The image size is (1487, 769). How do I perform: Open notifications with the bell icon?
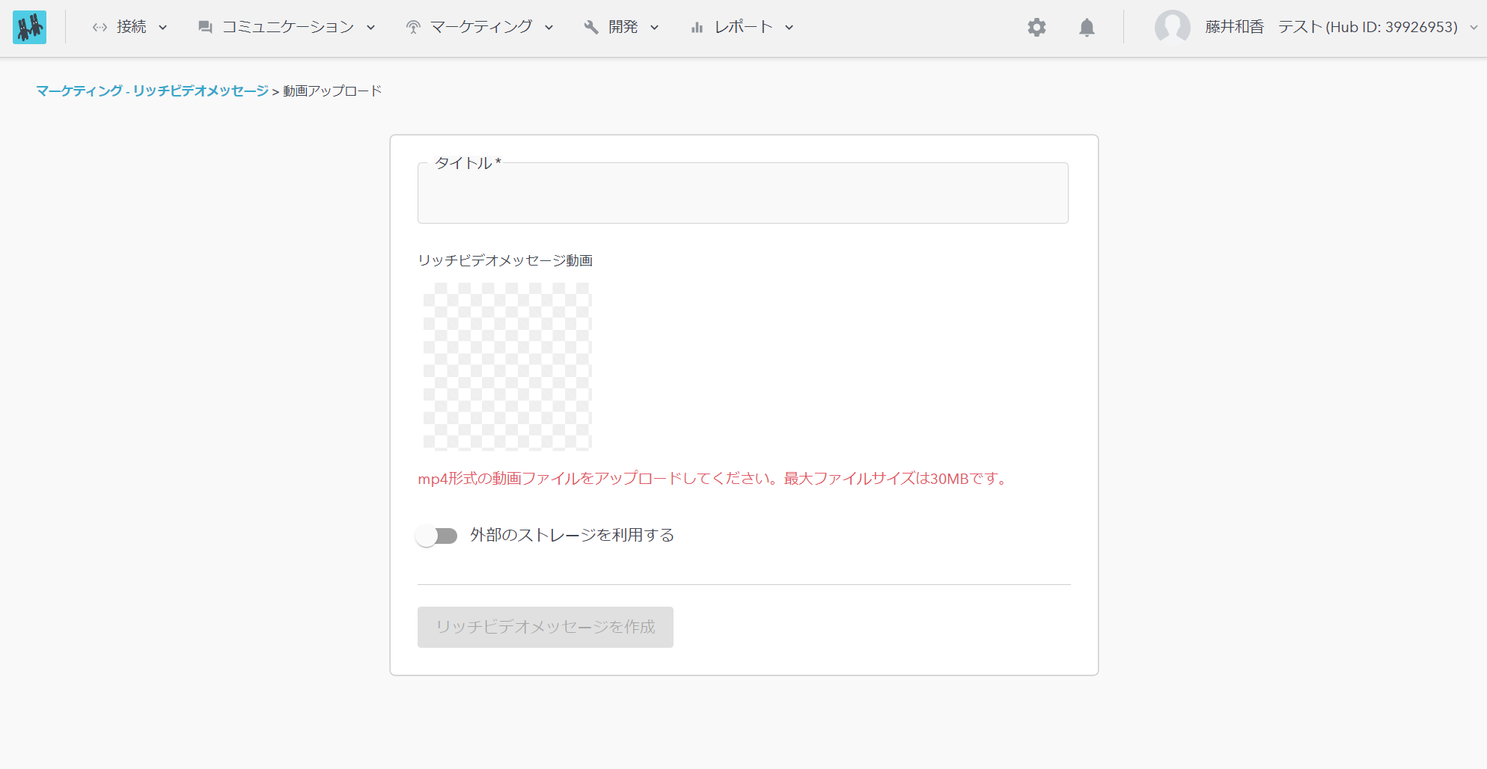pyautogui.click(x=1087, y=28)
